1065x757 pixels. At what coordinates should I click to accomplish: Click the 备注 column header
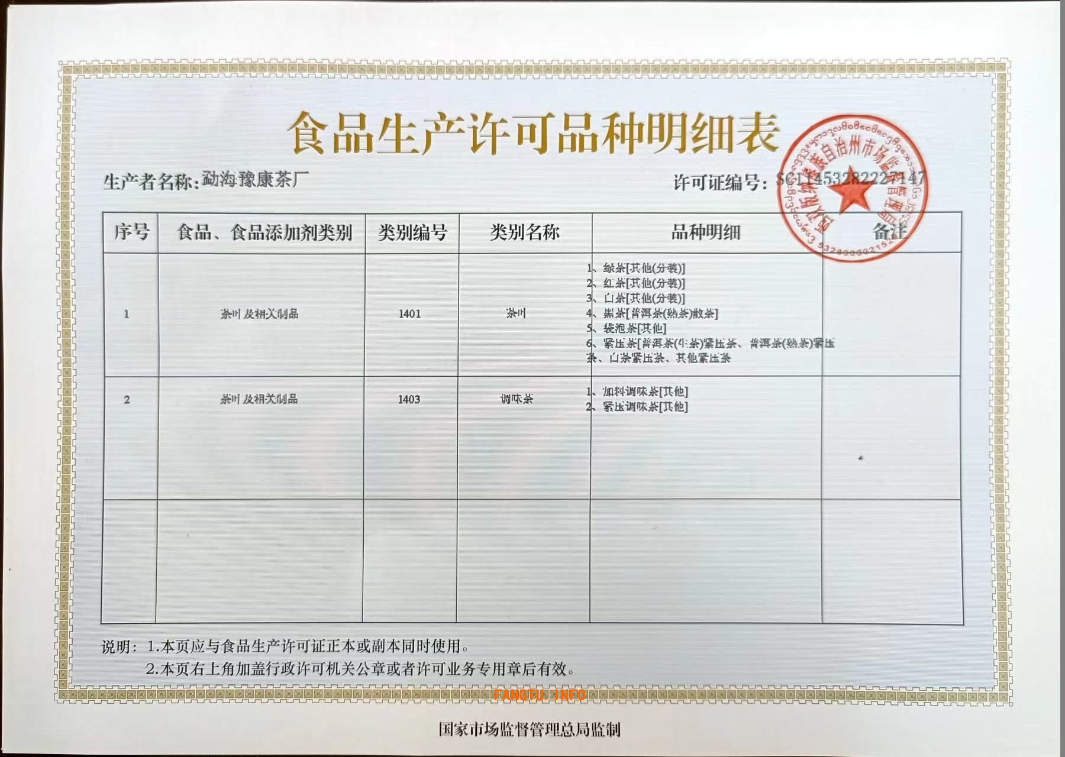[890, 231]
